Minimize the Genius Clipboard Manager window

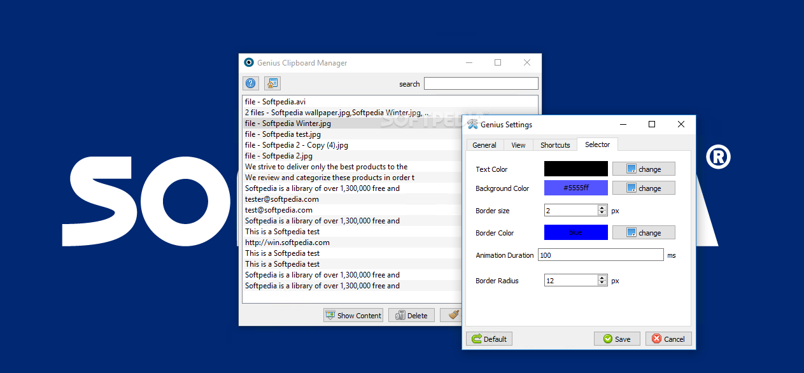(x=469, y=62)
